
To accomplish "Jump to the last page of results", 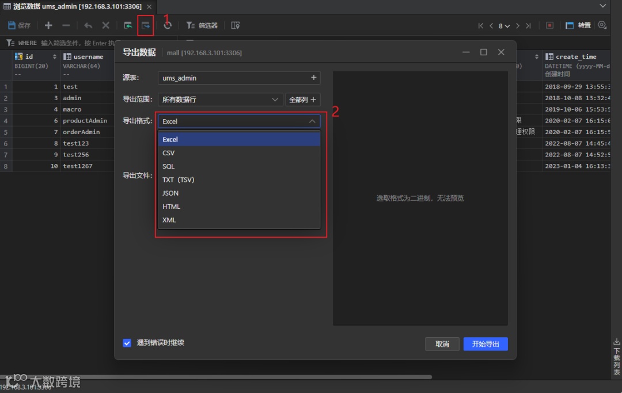I will click(528, 26).
